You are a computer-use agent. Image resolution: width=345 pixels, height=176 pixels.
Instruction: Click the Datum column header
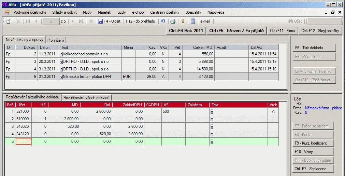pos(48,48)
